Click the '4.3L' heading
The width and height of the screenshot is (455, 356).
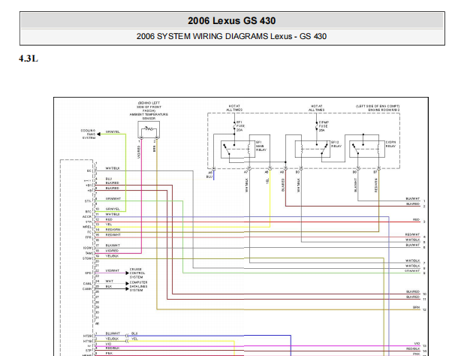point(29,59)
